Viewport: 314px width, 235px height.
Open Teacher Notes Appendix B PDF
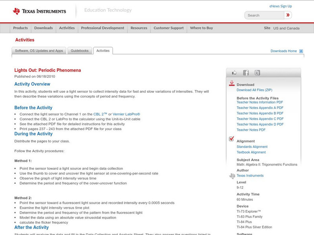[260, 113]
